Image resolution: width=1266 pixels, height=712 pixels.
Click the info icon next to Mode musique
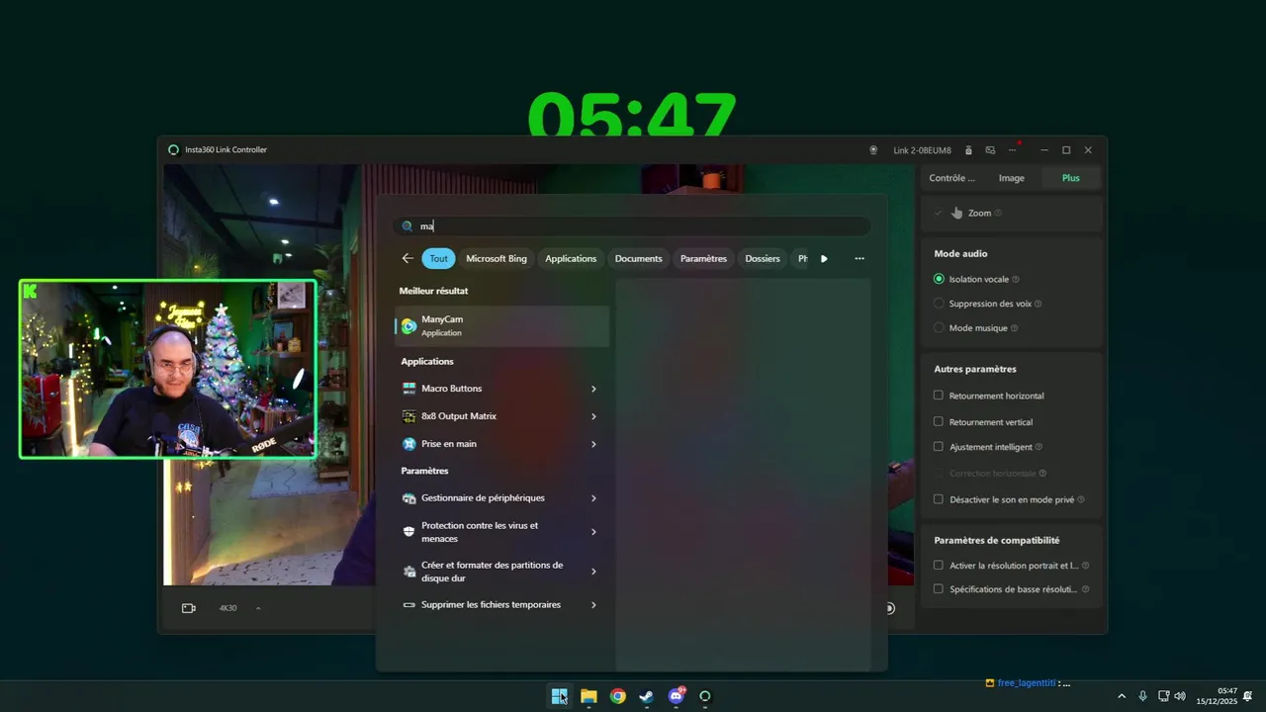pyautogui.click(x=1014, y=328)
